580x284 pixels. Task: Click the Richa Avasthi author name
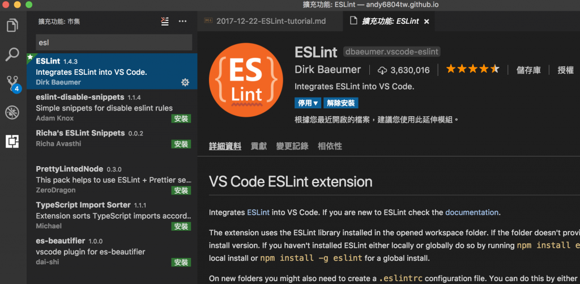[58, 143]
